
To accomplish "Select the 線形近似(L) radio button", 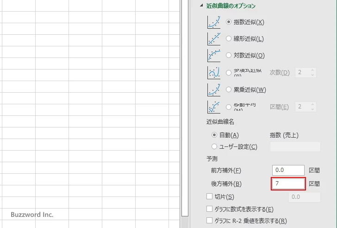I will 229,38.
